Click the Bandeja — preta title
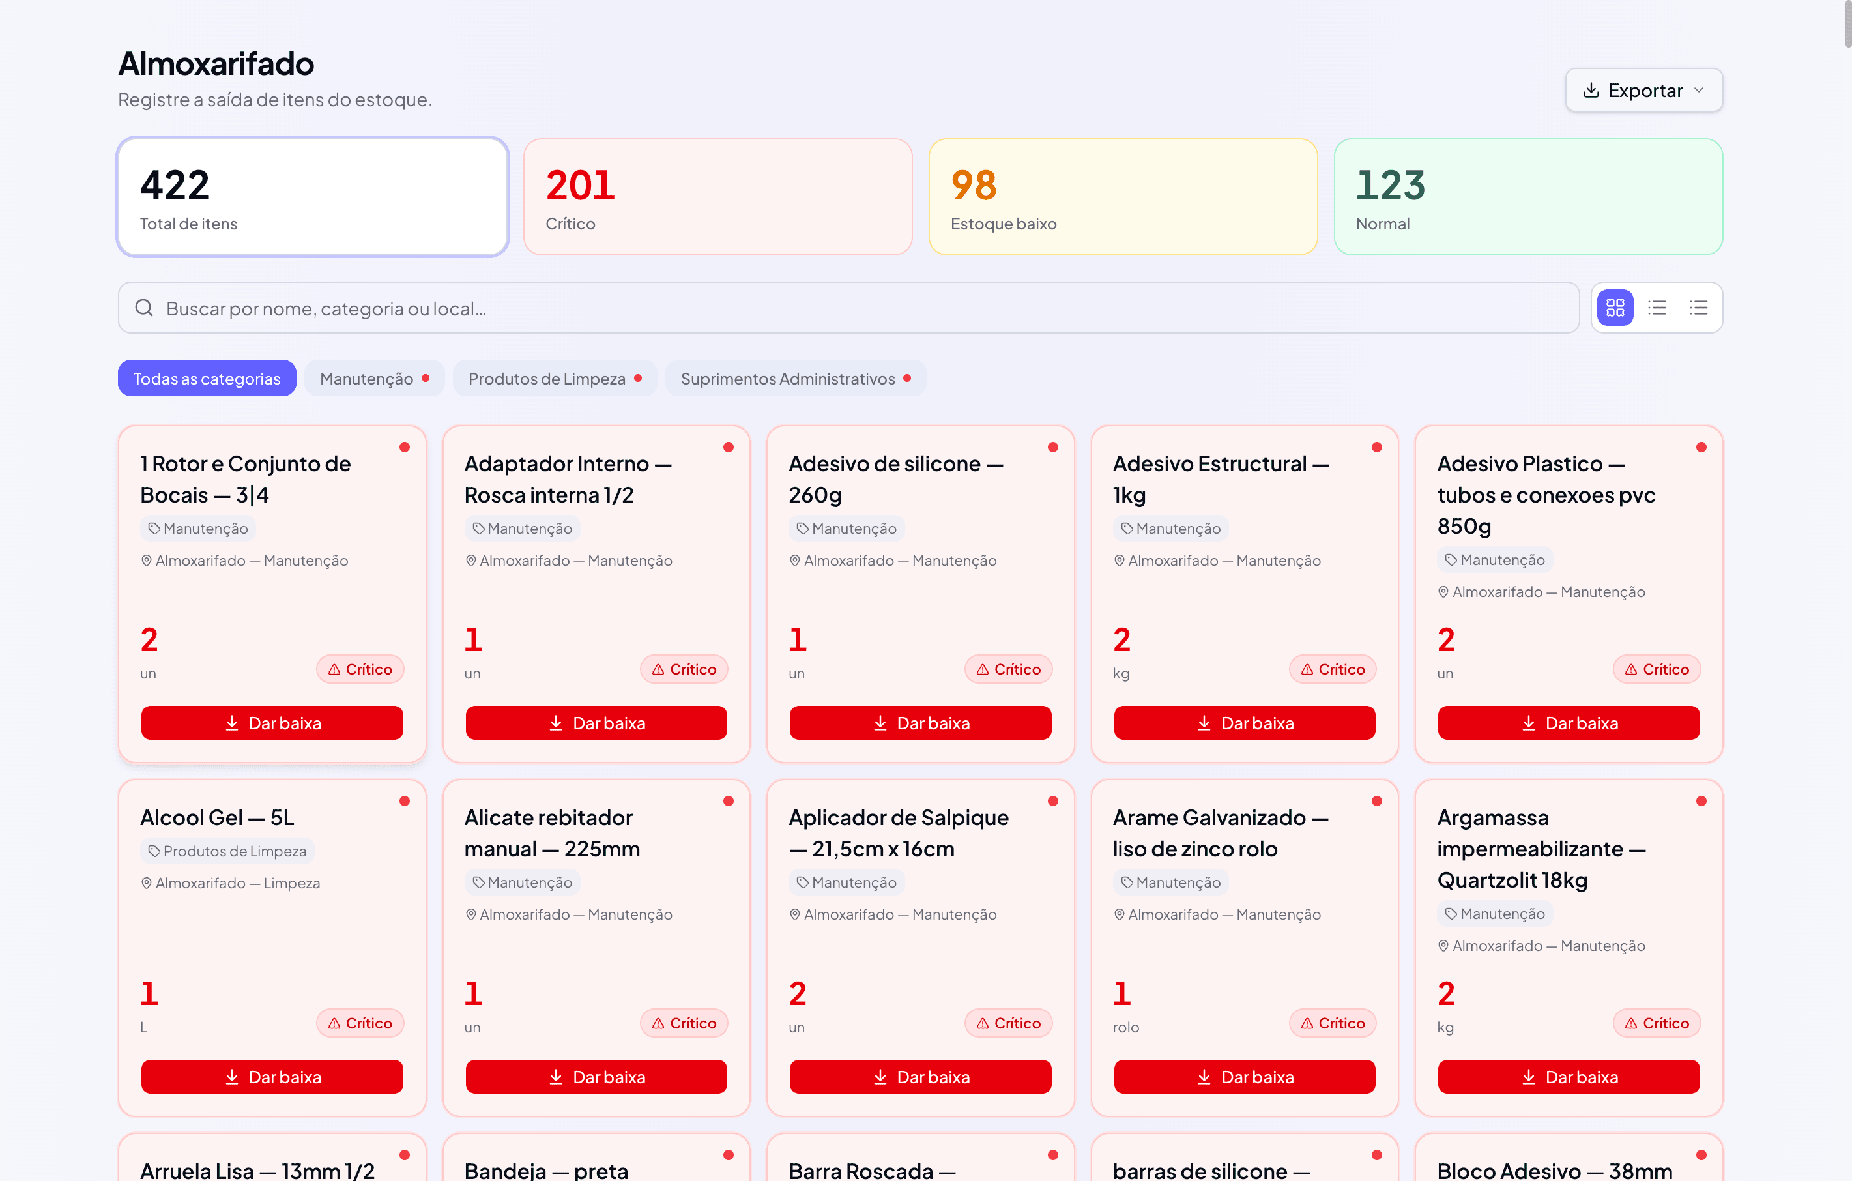 pyautogui.click(x=546, y=1171)
